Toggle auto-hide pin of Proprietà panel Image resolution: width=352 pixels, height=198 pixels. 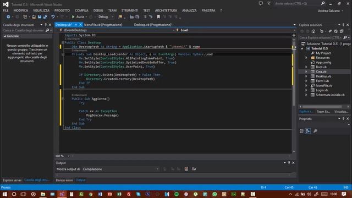(343, 119)
